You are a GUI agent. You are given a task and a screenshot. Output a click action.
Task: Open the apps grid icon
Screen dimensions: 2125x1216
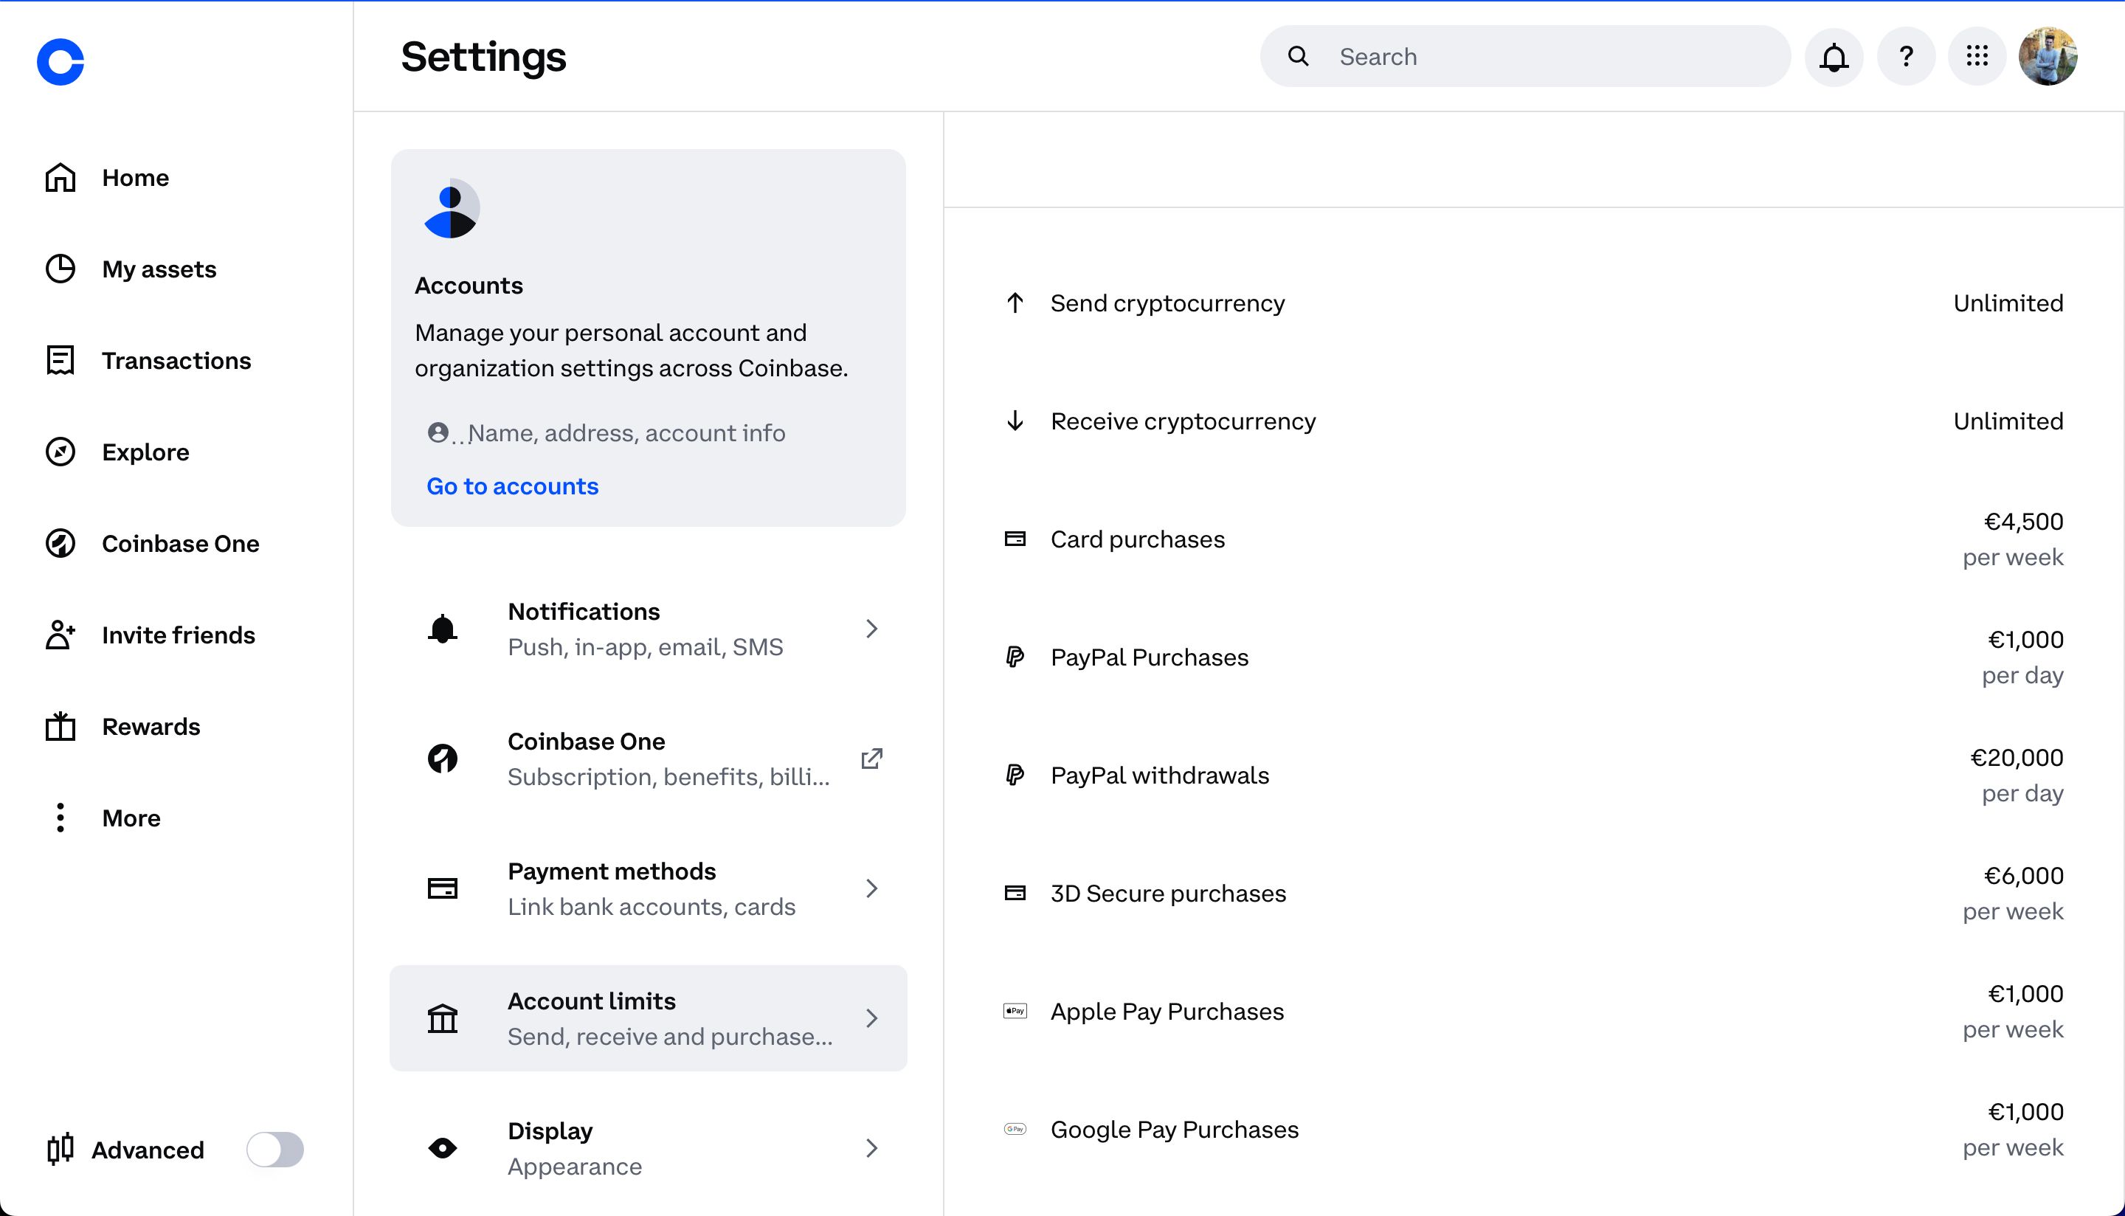pyautogui.click(x=1977, y=57)
